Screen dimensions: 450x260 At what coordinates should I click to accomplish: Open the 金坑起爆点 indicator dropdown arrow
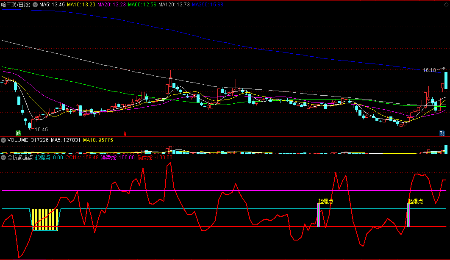[3, 158]
